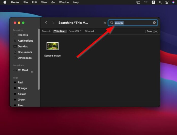The height and width of the screenshot is (135, 177).
Task: Open the Edit menu
Action: 34,2
